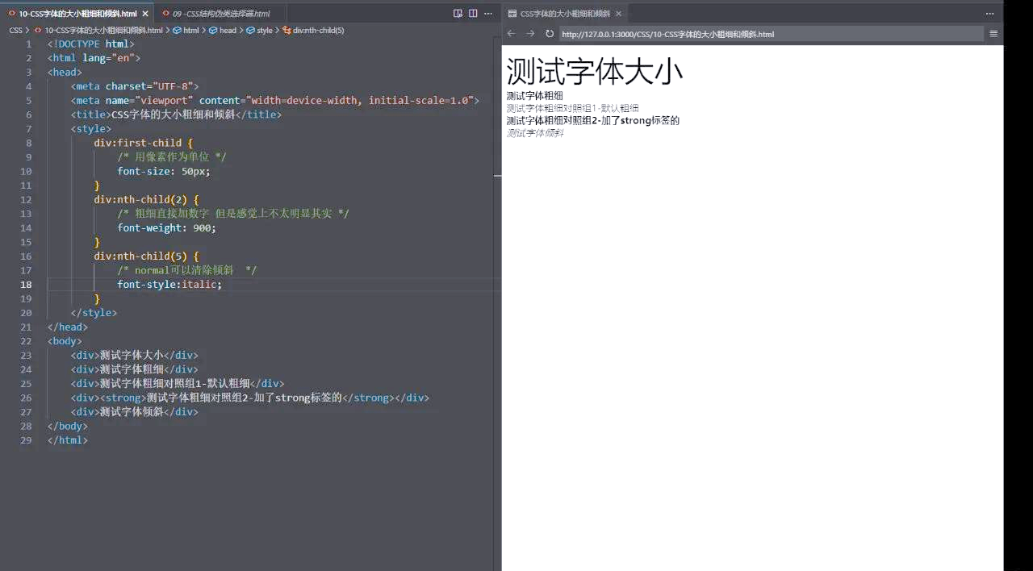Go back in the preview browser

pyautogui.click(x=511, y=34)
